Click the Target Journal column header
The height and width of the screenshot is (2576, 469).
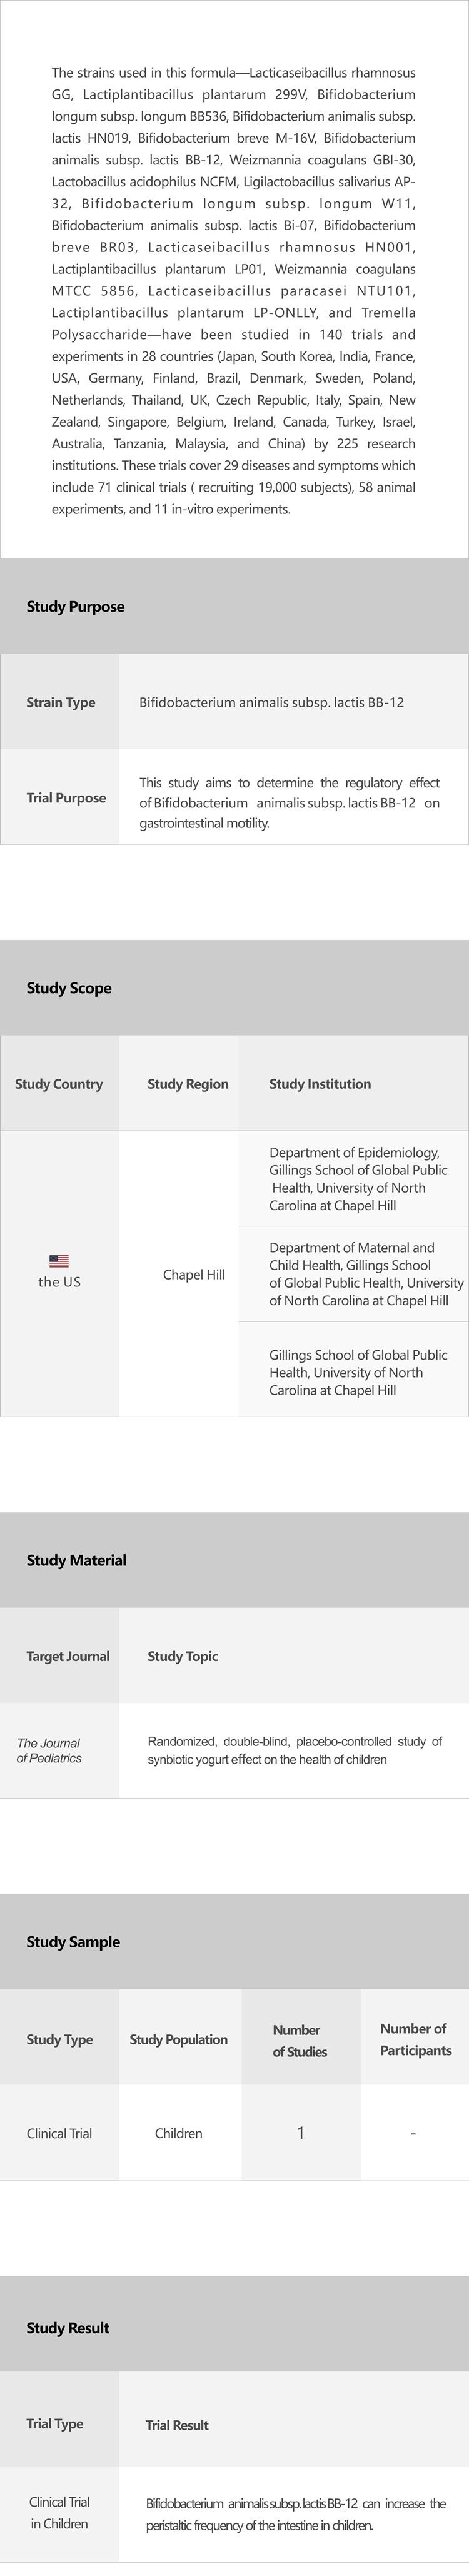68,1656
